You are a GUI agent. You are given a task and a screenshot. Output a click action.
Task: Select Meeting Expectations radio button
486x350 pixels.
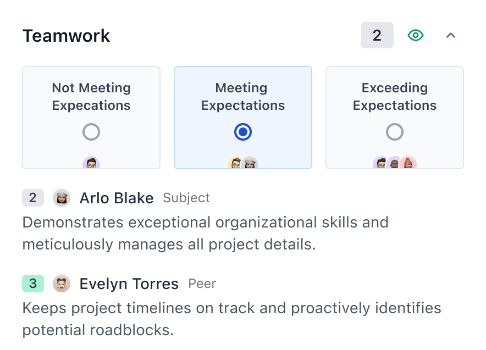point(243,132)
